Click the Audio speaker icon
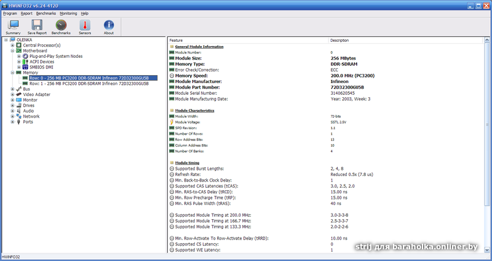The height and width of the screenshot is (261, 492). click(19, 111)
